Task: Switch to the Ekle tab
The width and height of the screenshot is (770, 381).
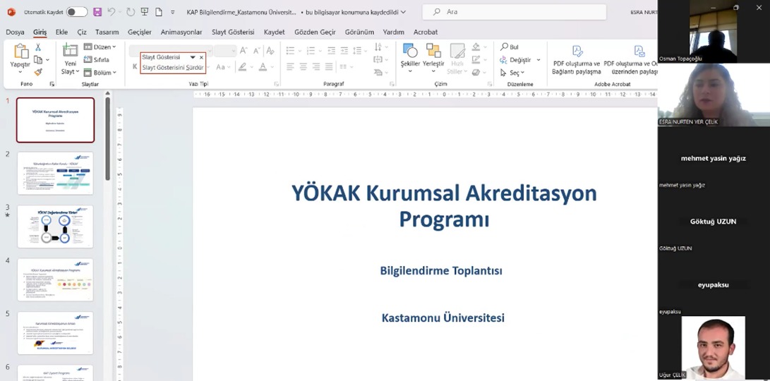Action: [x=61, y=32]
